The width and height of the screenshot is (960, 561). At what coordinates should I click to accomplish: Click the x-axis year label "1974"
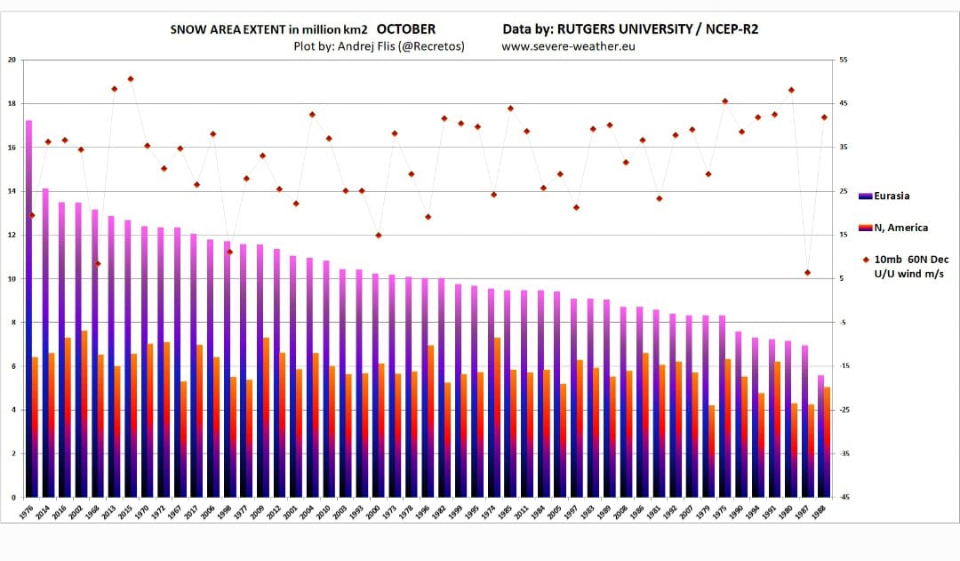(x=489, y=512)
